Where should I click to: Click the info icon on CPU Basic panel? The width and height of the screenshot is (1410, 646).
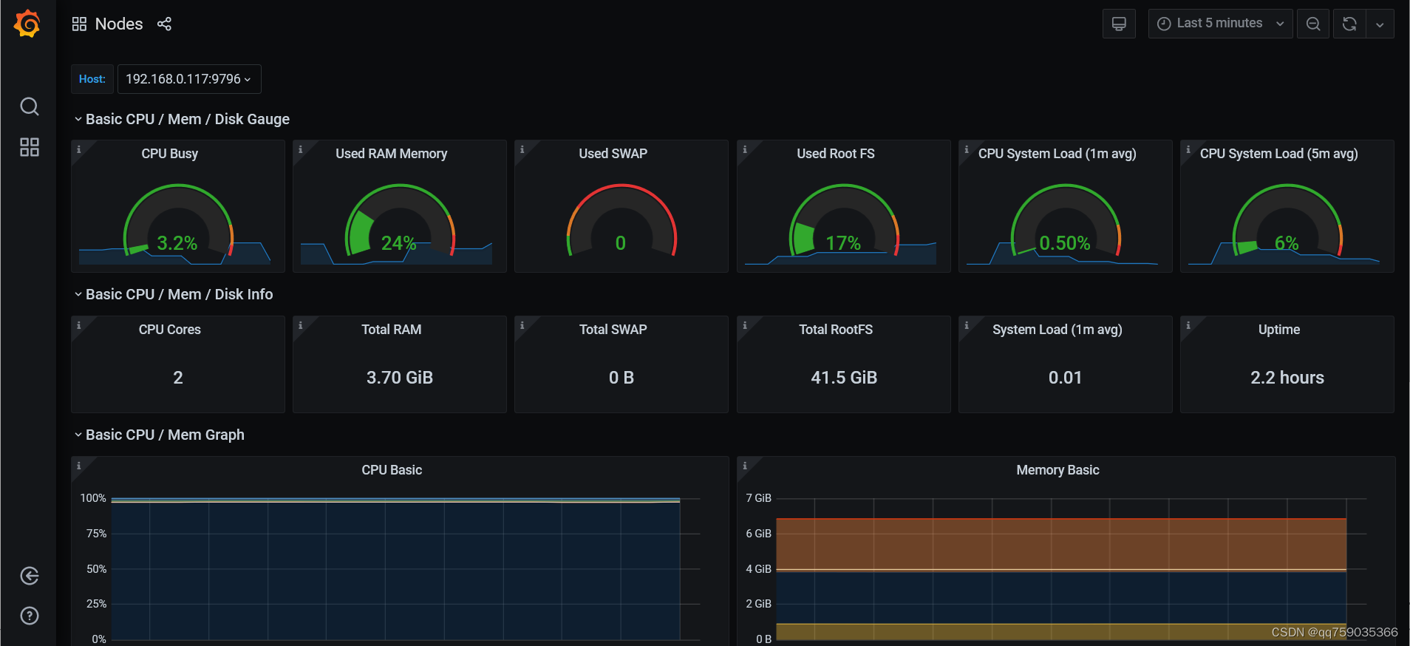79,466
